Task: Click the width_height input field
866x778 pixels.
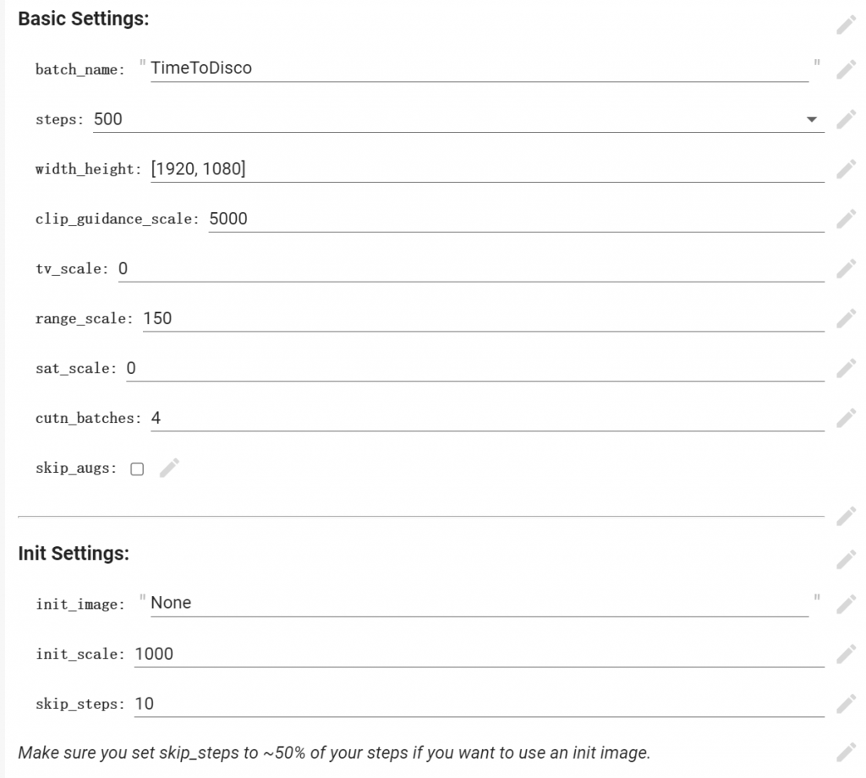Action: coord(488,169)
